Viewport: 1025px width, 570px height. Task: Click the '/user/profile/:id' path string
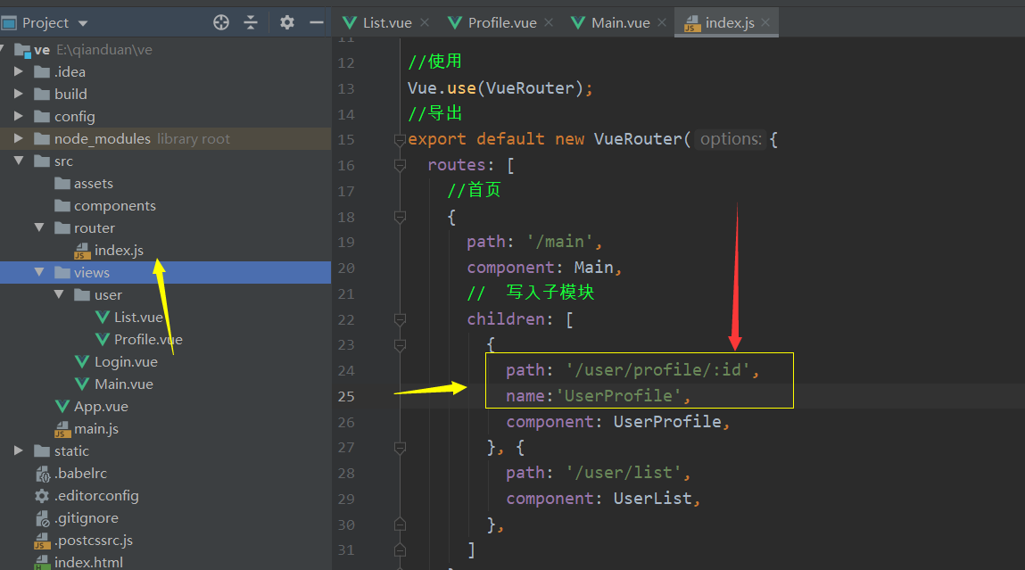(658, 370)
